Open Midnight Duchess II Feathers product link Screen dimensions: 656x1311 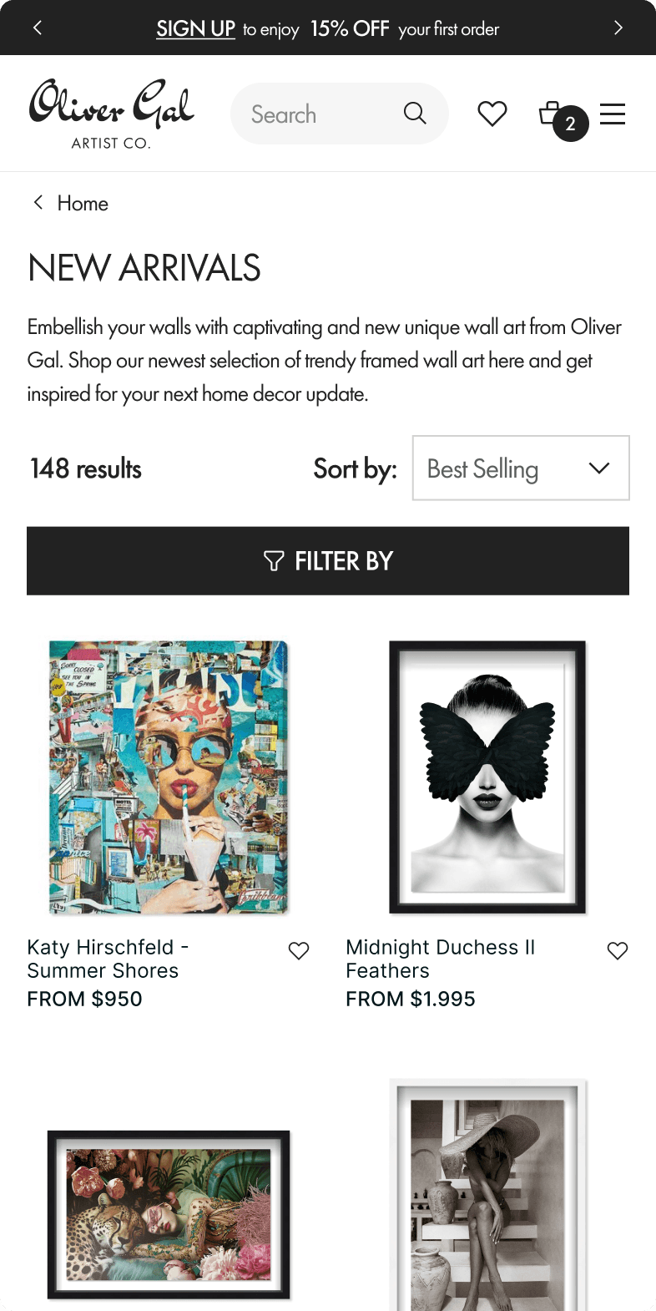(441, 959)
